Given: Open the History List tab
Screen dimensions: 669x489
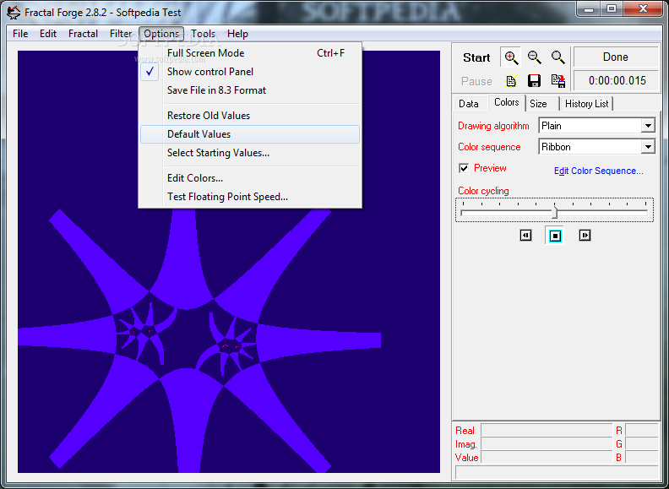Looking at the screenshot, I should tap(587, 104).
